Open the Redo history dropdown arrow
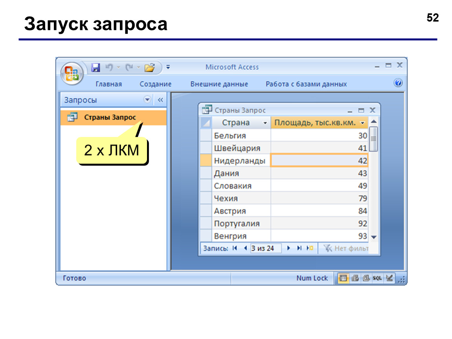Screen dimensions: 452x339 (138, 67)
